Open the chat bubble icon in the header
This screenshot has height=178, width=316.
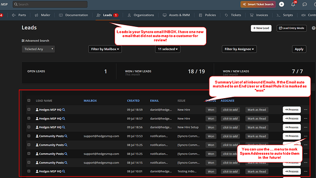click(x=305, y=4)
